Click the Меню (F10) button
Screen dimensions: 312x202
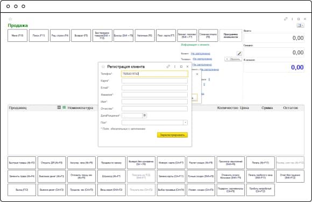click(x=18, y=35)
